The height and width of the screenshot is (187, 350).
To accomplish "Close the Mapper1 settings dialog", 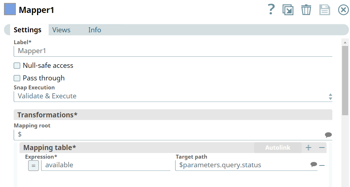I will tap(343, 10).
